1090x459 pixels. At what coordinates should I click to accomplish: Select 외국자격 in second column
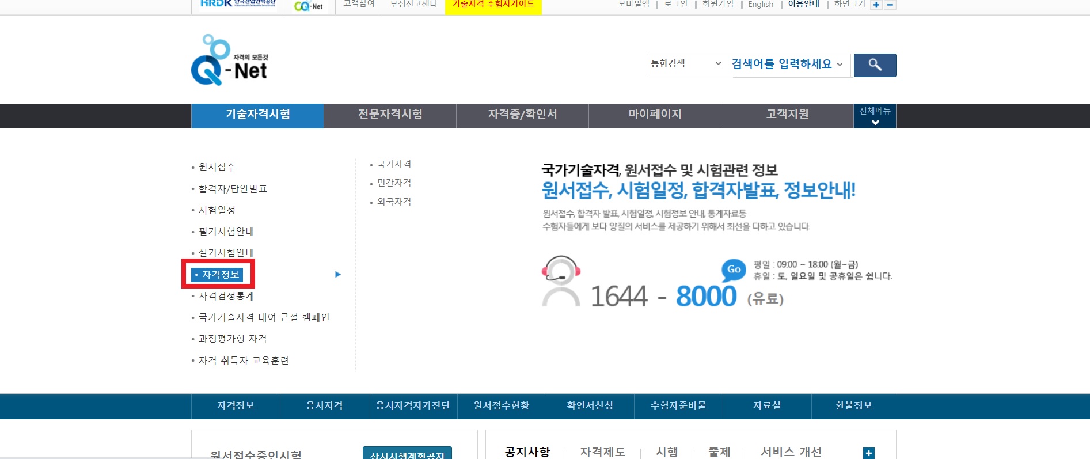pyautogui.click(x=394, y=202)
